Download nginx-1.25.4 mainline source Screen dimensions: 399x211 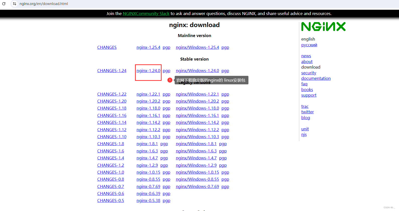(x=148, y=47)
